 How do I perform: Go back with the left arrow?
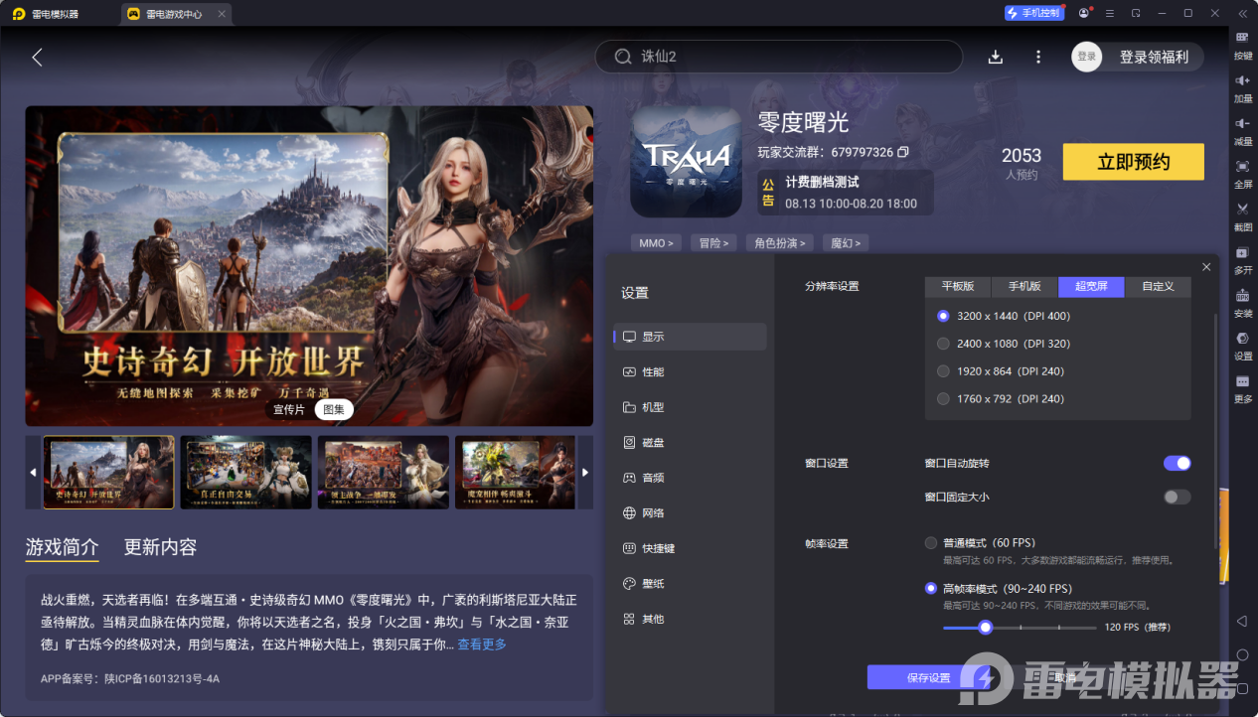click(x=37, y=57)
